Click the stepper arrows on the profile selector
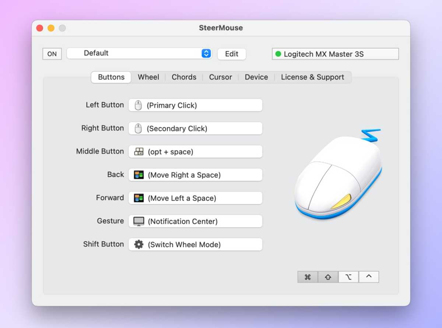This screenshot has height=328, width=442. point(206,53)
